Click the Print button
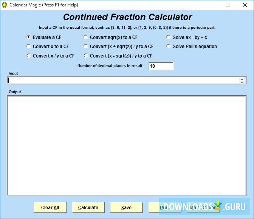This screenshot has width=254, height=219. [x=165, y=208]
